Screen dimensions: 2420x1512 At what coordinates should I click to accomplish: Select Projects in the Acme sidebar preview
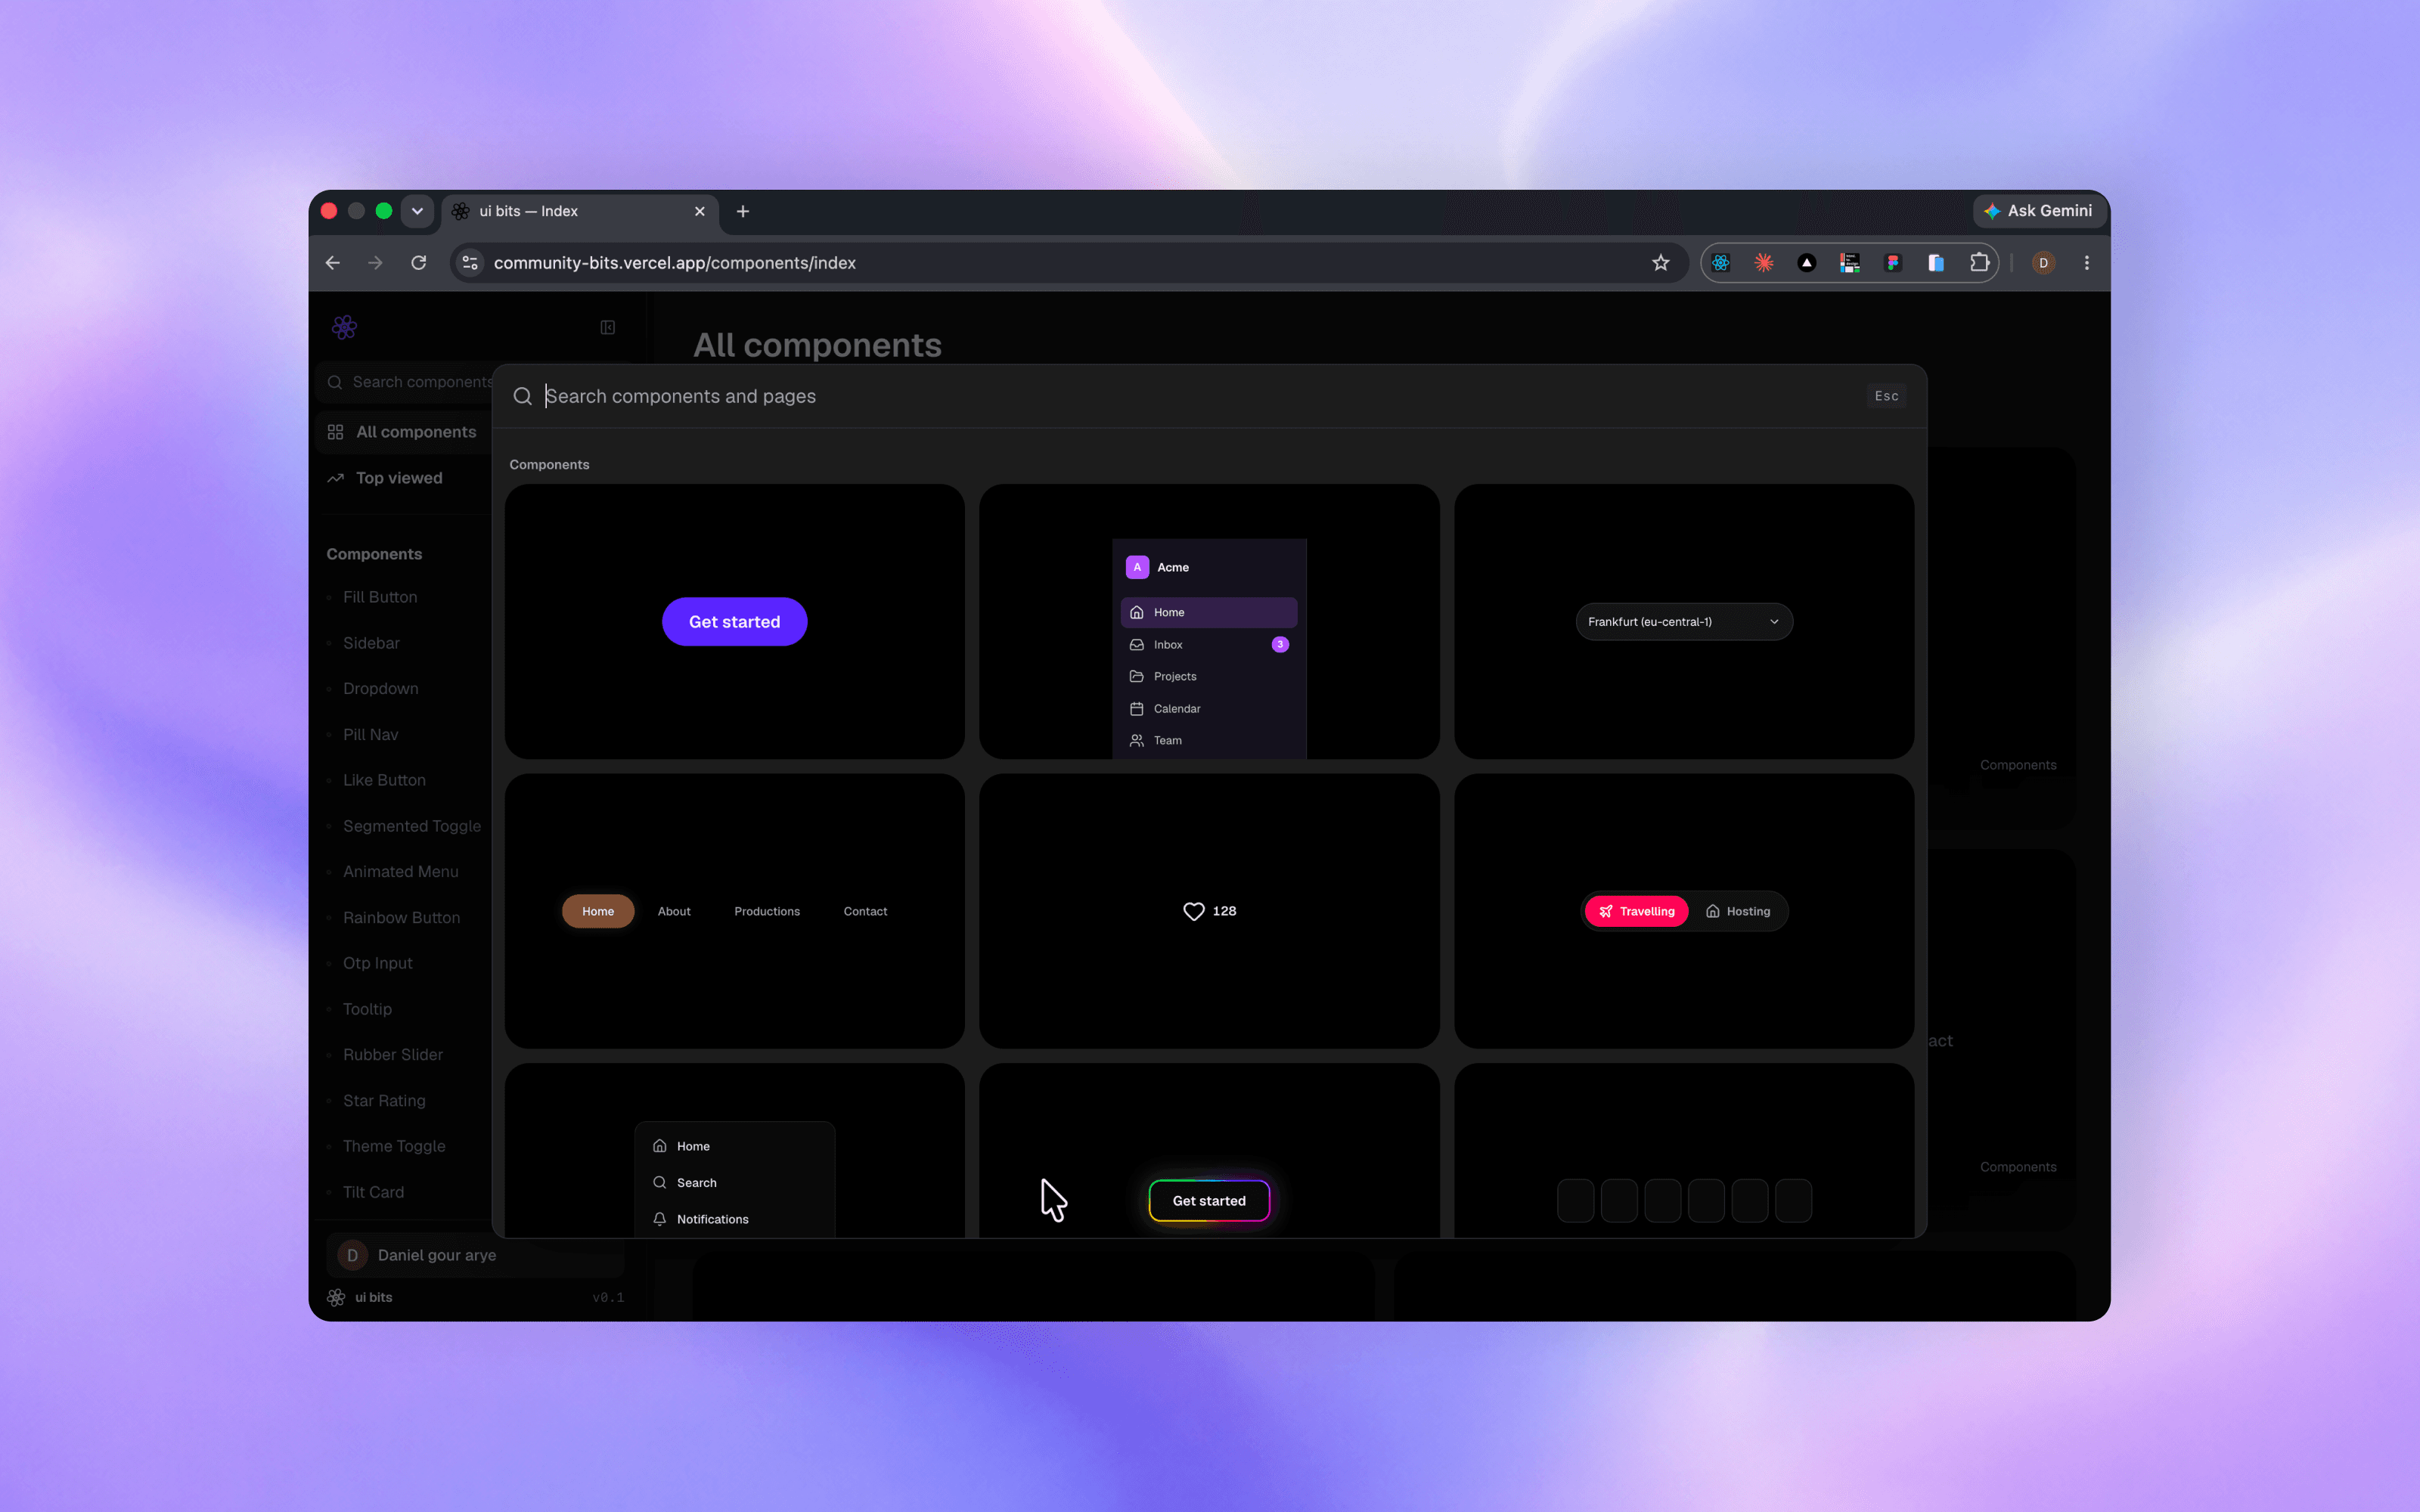(1208, 676)
